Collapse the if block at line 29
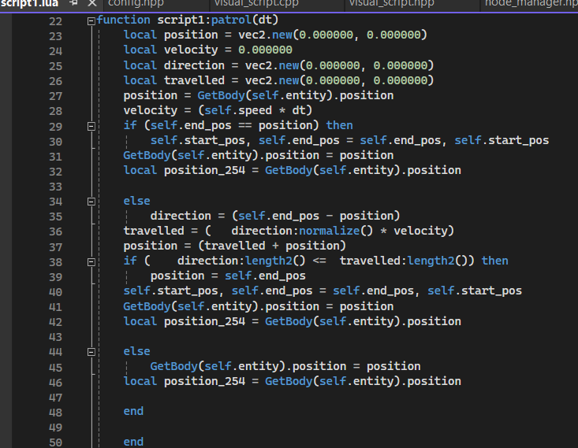The width and height of the screenshot is (578, 448). click(91, 125)
